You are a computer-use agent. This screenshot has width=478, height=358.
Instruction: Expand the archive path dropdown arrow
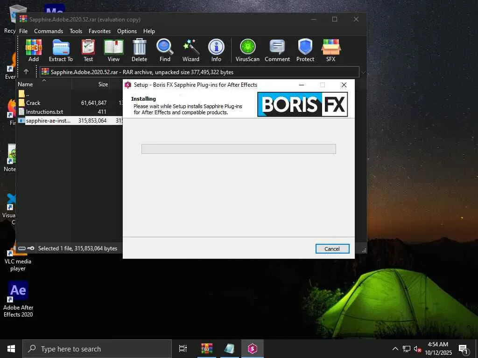[x=363, y=72]
